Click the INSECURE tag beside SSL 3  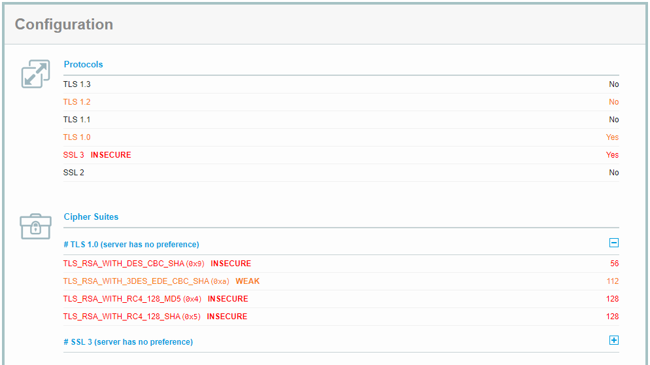pos(111,155)
